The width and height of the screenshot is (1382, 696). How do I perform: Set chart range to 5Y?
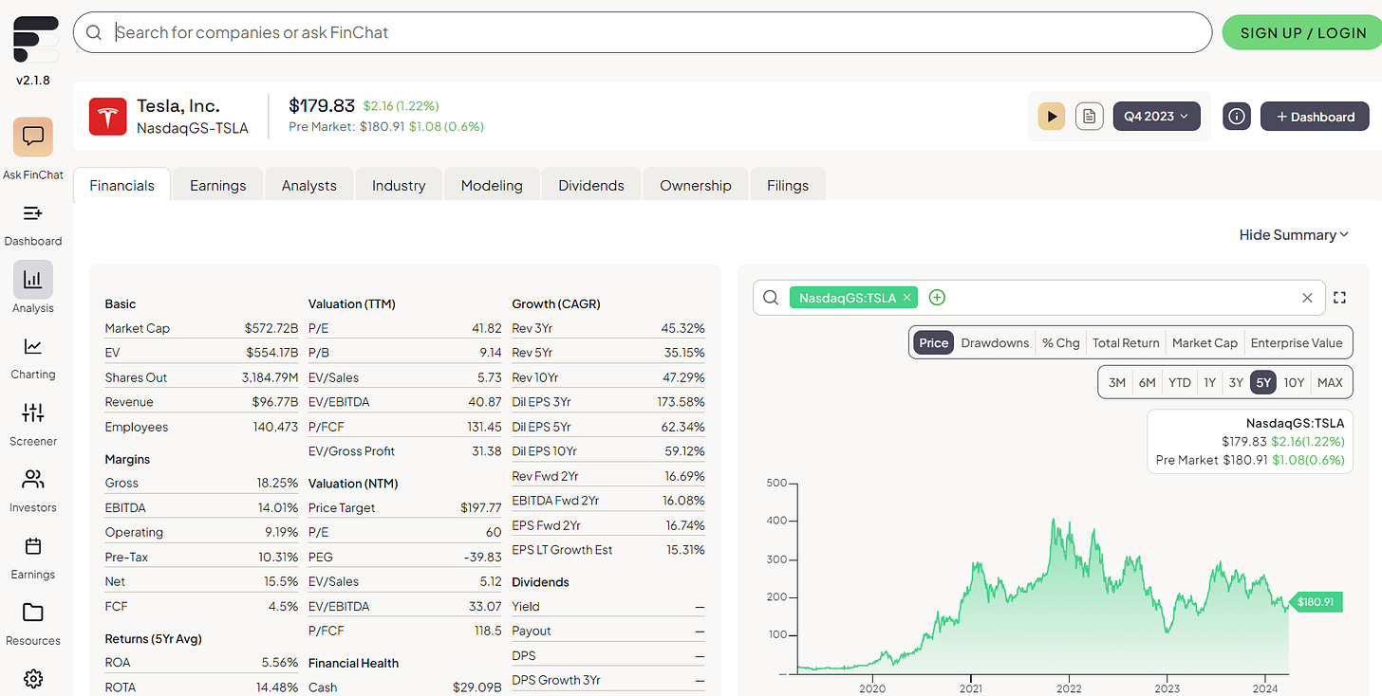[x=1263, y=382]
